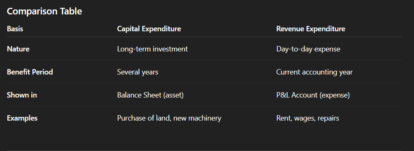This screenshot has width=414, height=151.
Task: Select the Benefit Period row label
Action: tap(30, 72)
